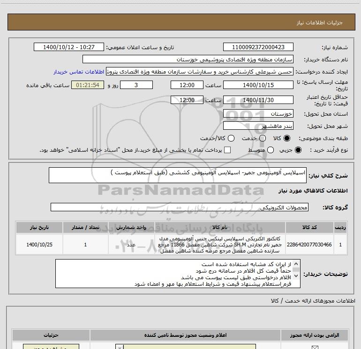This screenshot has width=361, height=349.
Task: Click the price validity date 1400/11/30
Action: click(x=258, y=100)
